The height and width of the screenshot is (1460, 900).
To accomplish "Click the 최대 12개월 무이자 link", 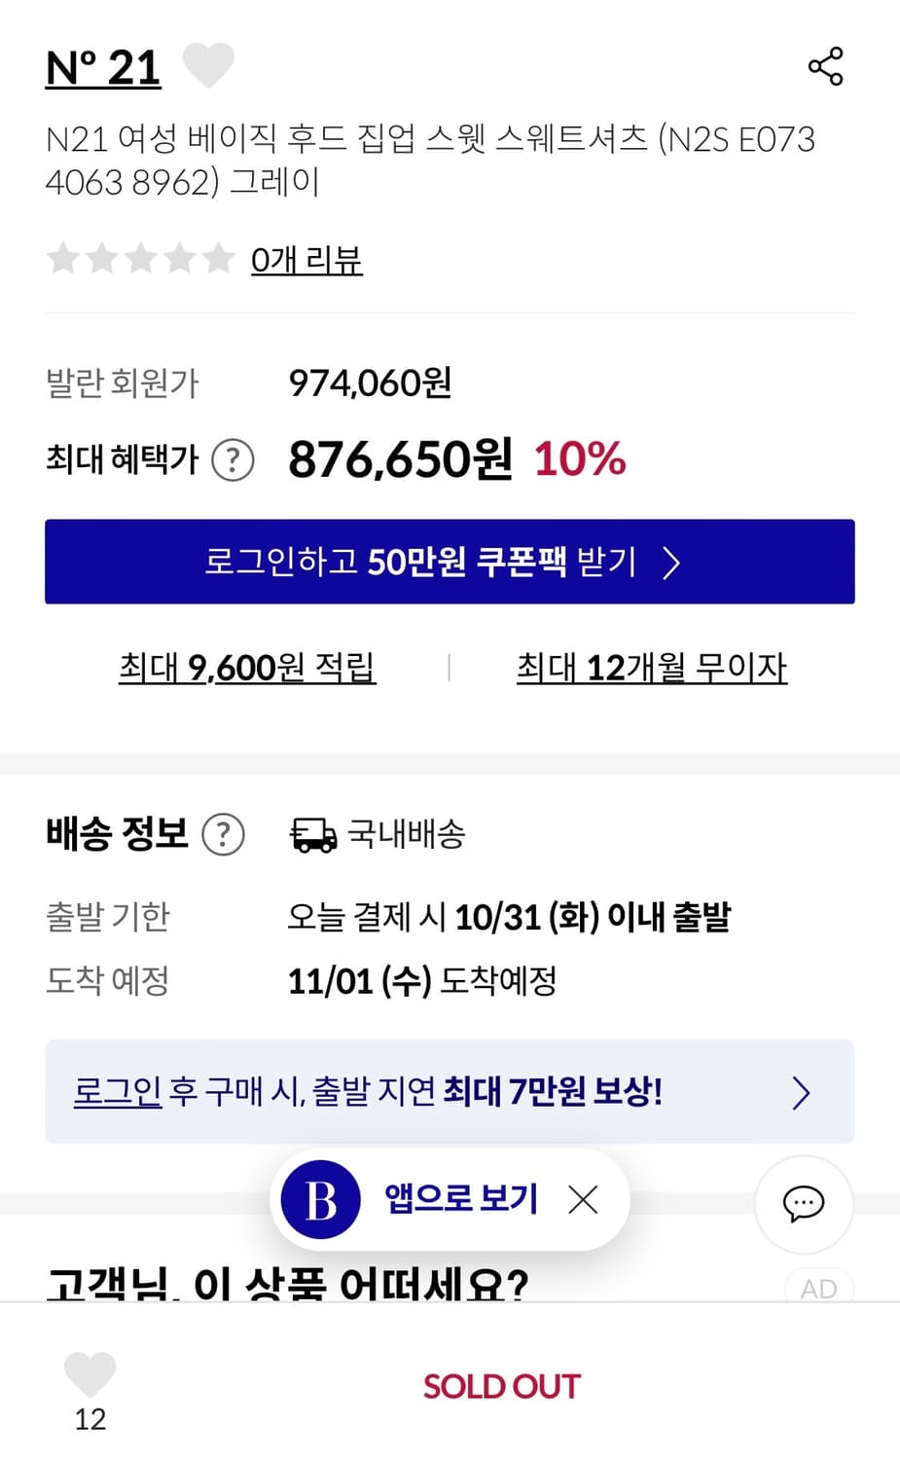I will [653, 667].
